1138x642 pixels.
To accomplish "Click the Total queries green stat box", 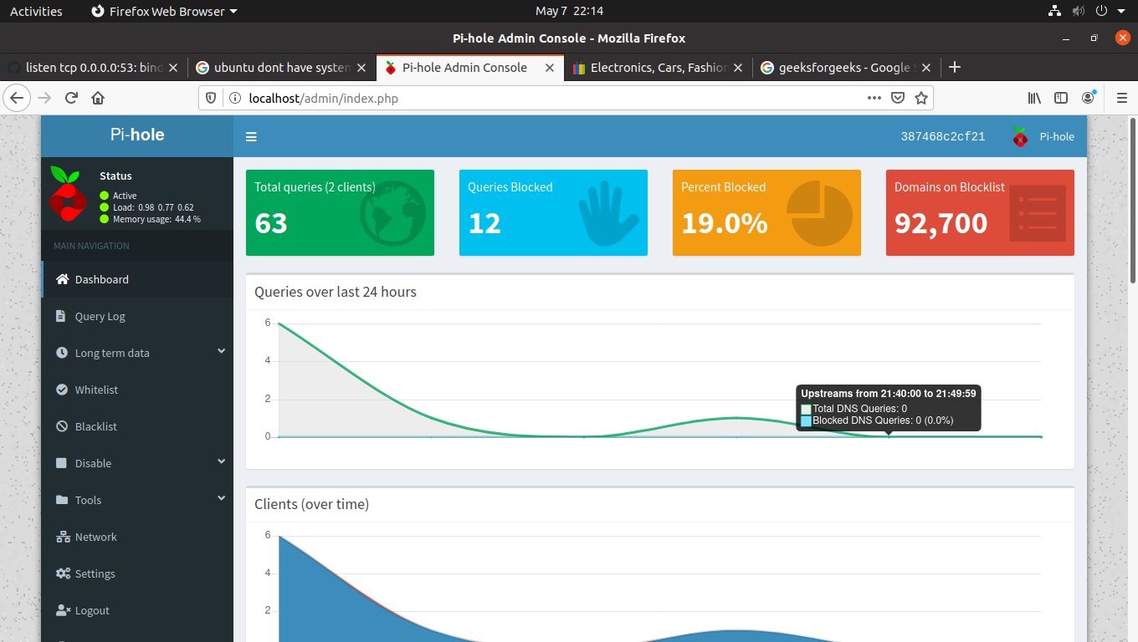I will tap(340, 212).
